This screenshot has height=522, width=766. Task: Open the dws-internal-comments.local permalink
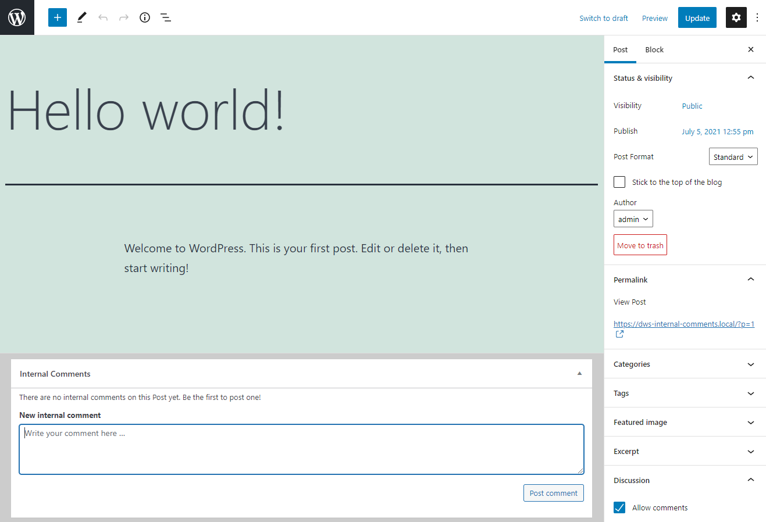[x=684, y=324]
